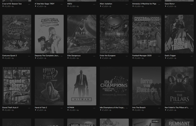
Task: Select the Idle Champions cover art
Action: pyautogui.click(x=114, y=86)
